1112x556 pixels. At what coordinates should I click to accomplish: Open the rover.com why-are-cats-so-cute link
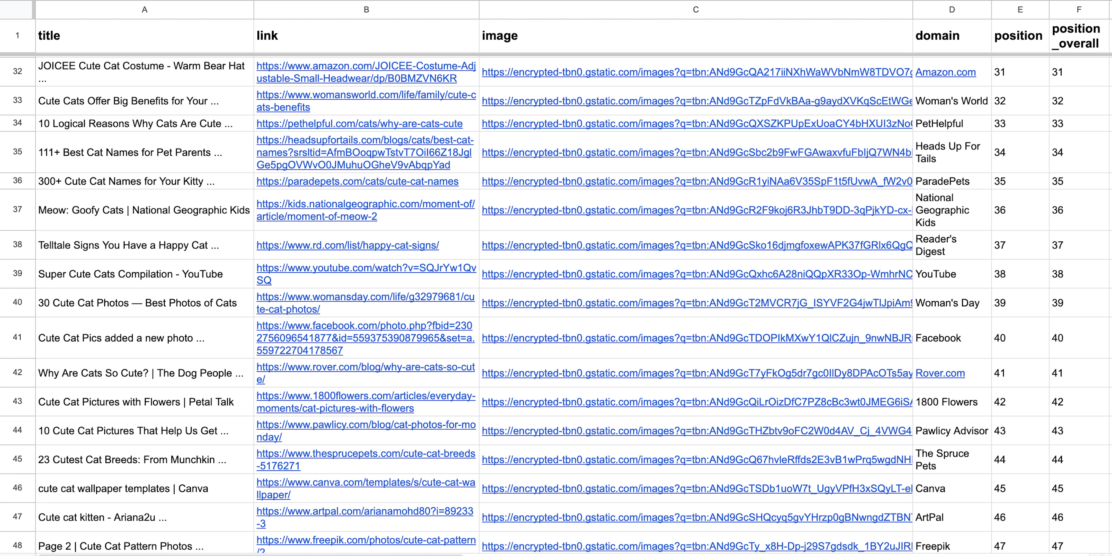point(365,373)
